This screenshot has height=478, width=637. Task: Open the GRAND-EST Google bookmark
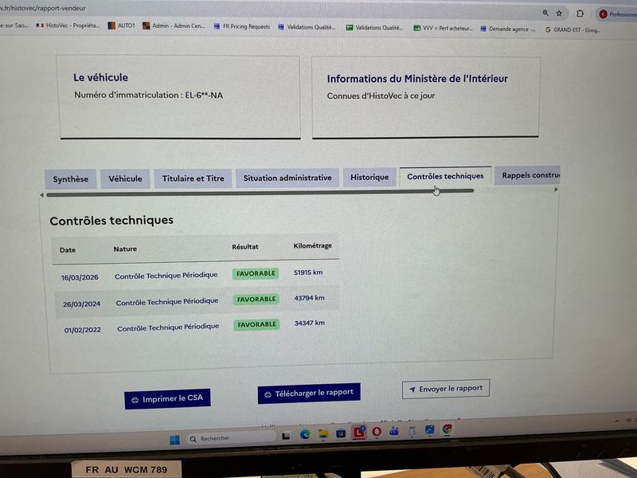573,30
